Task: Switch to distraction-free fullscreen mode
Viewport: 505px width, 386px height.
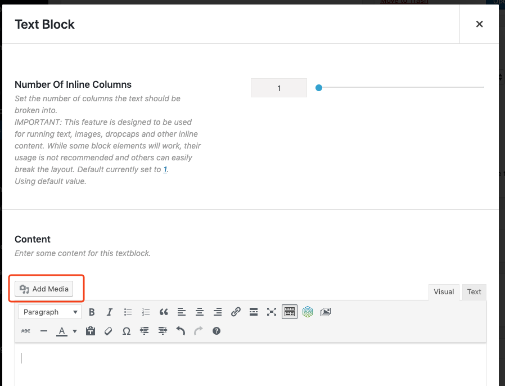Action: pos(272,312)
